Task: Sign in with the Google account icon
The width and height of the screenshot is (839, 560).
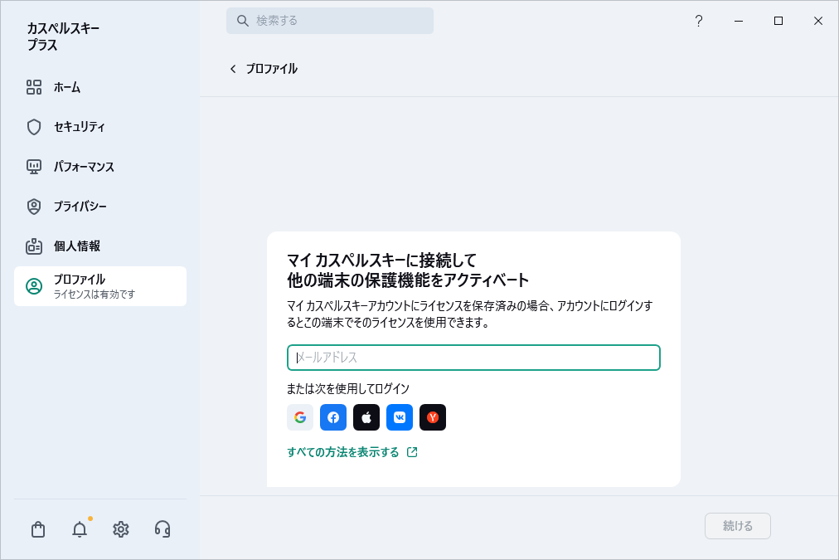Action: coord(299,417)
